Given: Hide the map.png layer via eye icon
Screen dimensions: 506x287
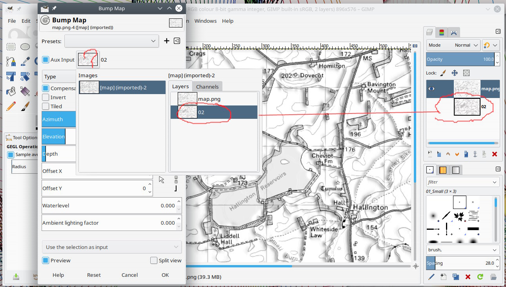Looking at the screenshot, I should pyautogui.click(x=432, y=89).
